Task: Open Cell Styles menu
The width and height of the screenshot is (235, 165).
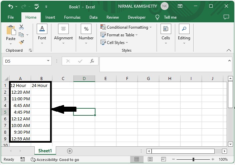Action: (x=114, y=43)
